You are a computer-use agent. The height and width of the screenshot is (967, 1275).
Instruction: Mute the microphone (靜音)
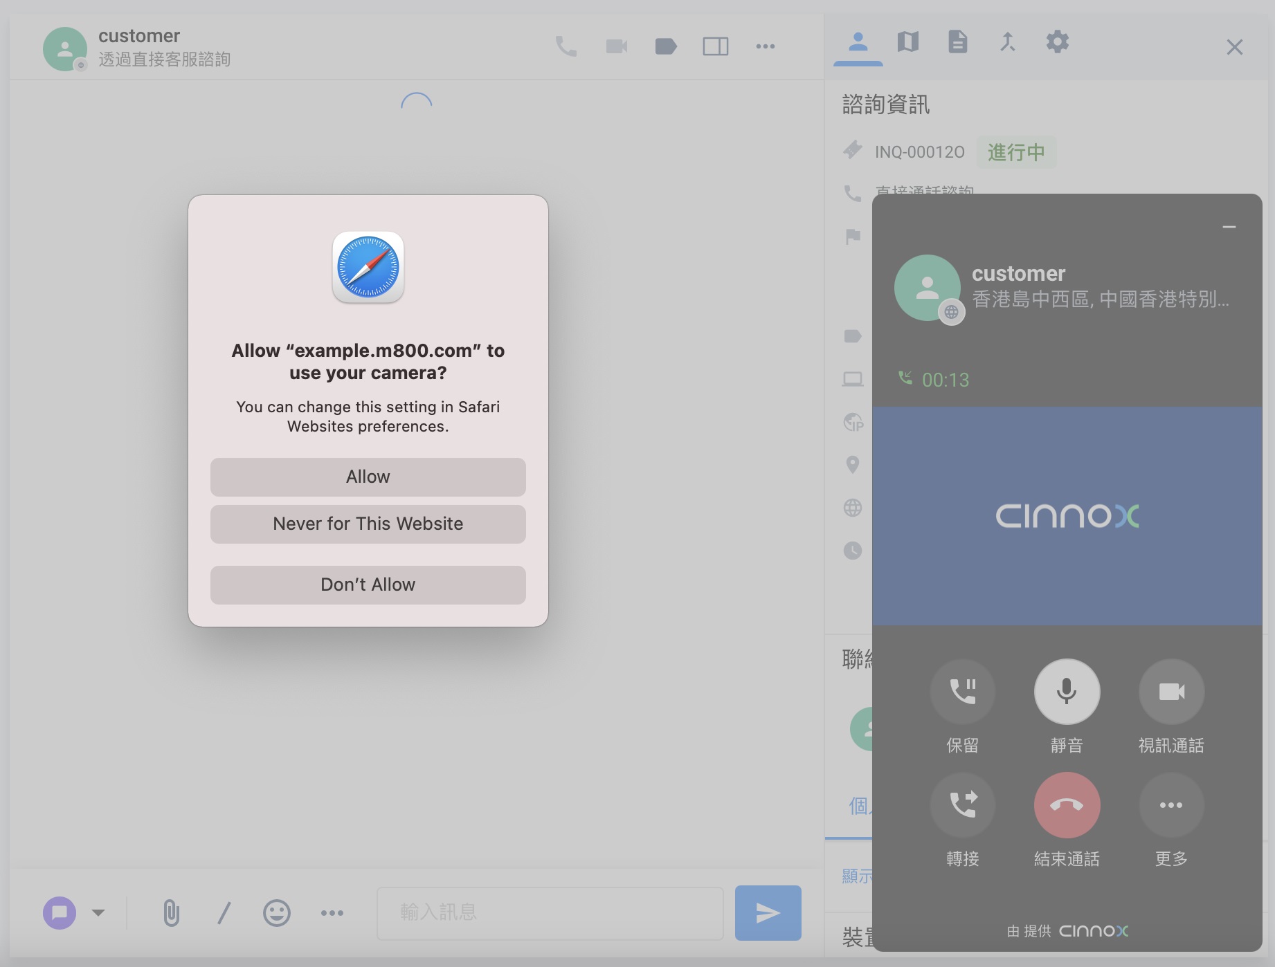1067,692
